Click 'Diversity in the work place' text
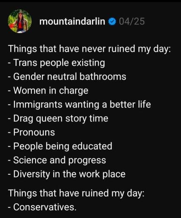Viewport: 181px width, 218px height. (x=69, y=174)
